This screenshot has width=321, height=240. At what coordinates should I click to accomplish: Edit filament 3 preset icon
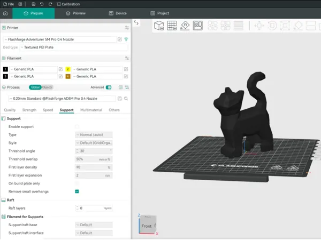(x=60, y=76)
